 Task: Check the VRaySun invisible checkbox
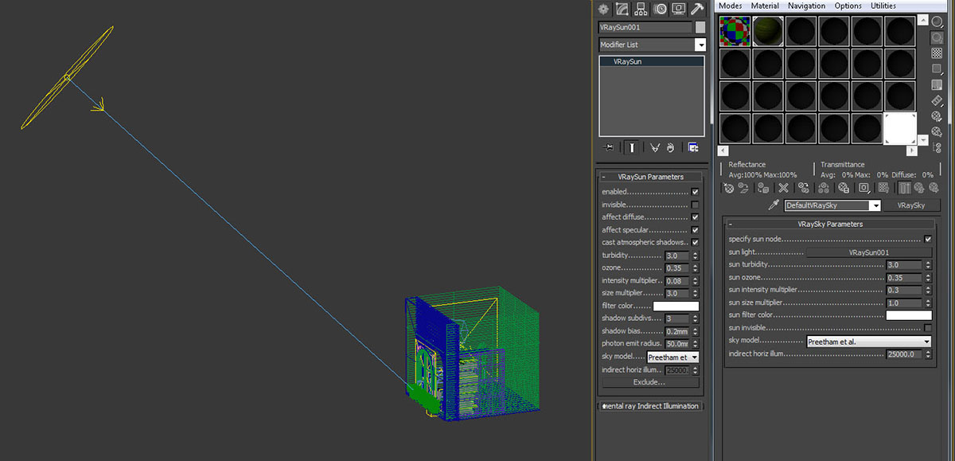click(695, 205)
